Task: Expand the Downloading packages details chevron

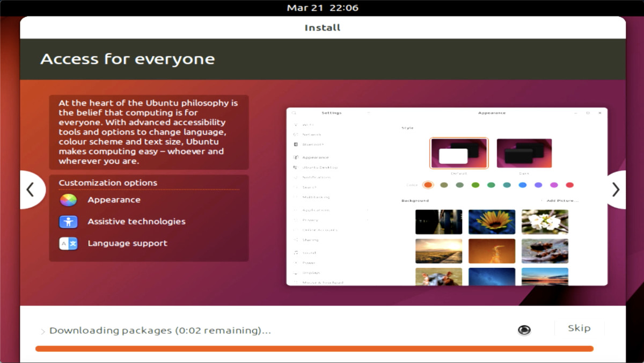Action: [43, 332]
